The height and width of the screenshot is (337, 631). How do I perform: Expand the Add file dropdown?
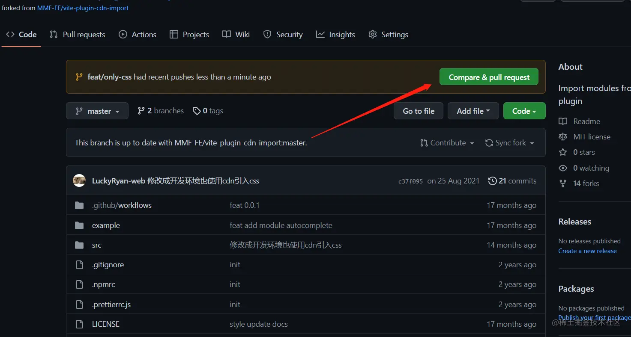[x=473, y=111]
